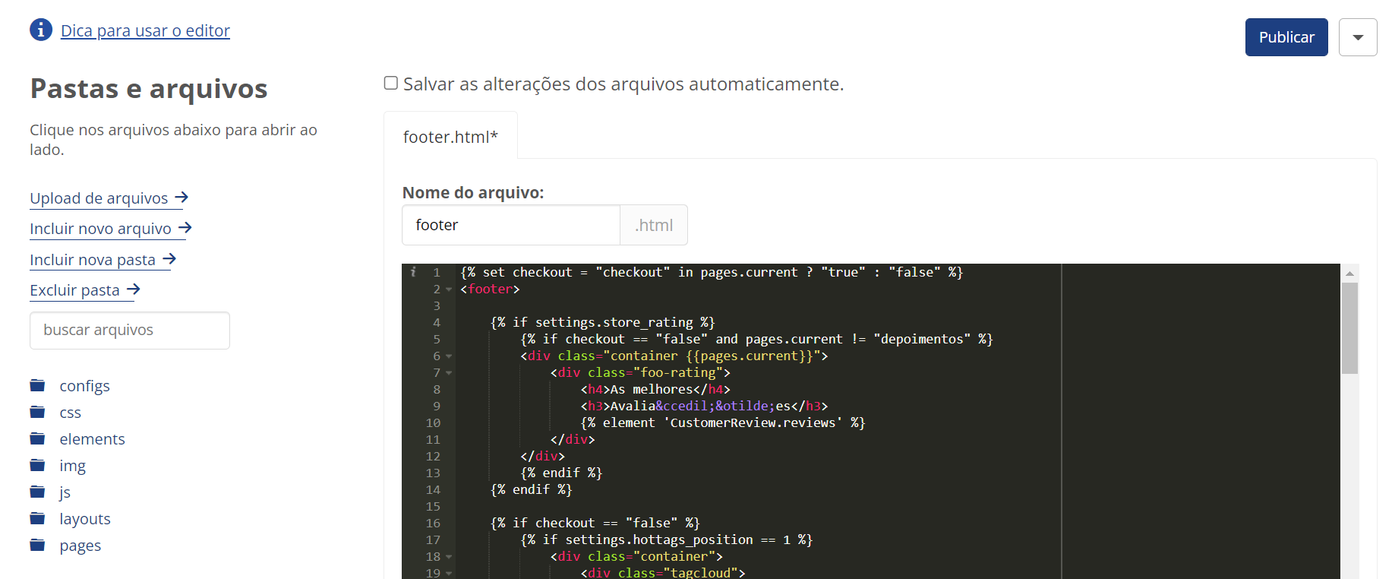The image size is (1392, 579).
Task: Click Incluir novo arquivo link
Action: click(x=100, y=229)
